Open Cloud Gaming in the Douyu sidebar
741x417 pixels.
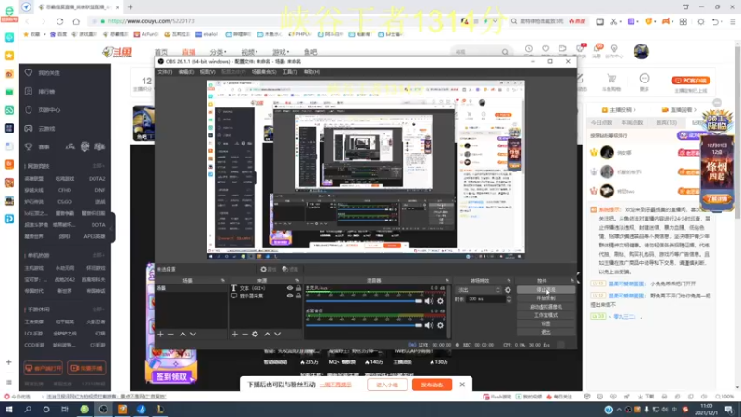click(x=46, y=129)
